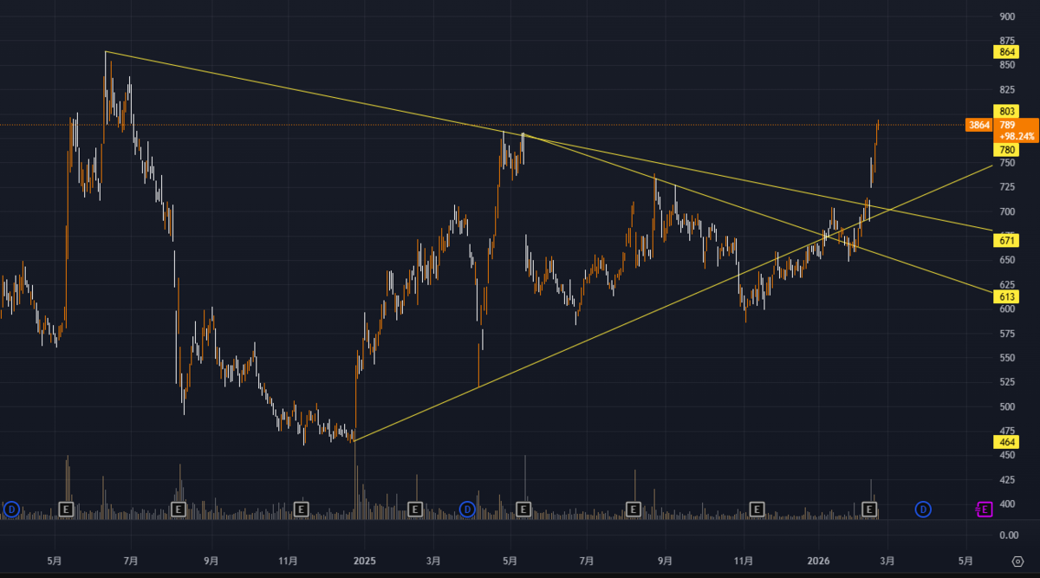
Task: Open earnings E marker just after 2025 11月
Action: tap(757, 509)
